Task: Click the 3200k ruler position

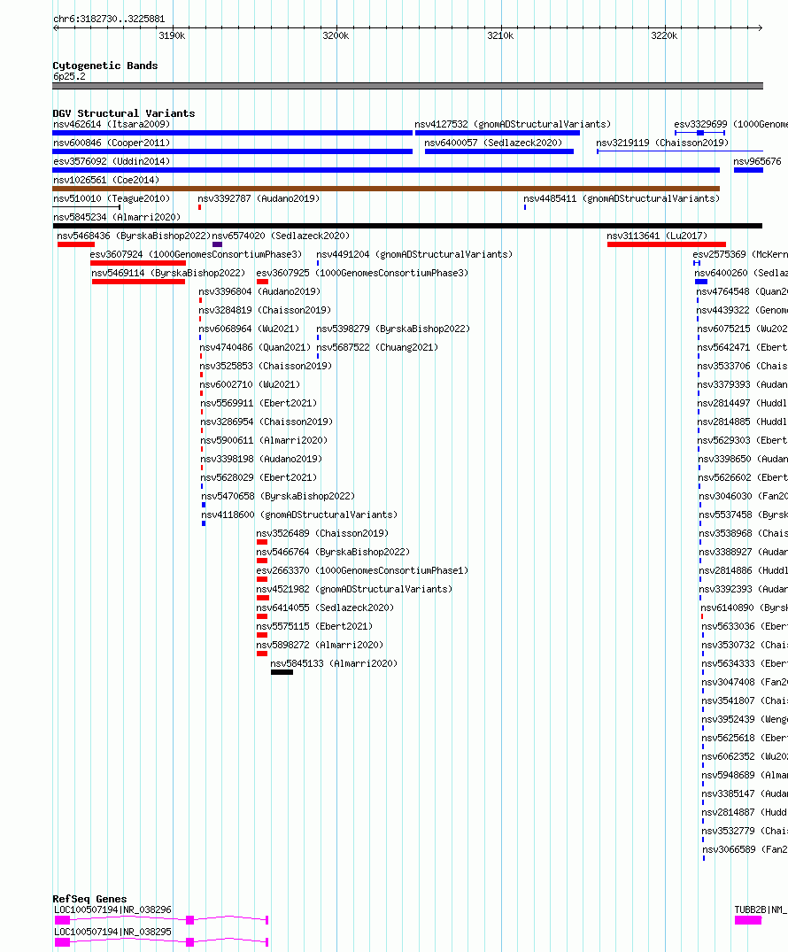Action: click(336, 35)
